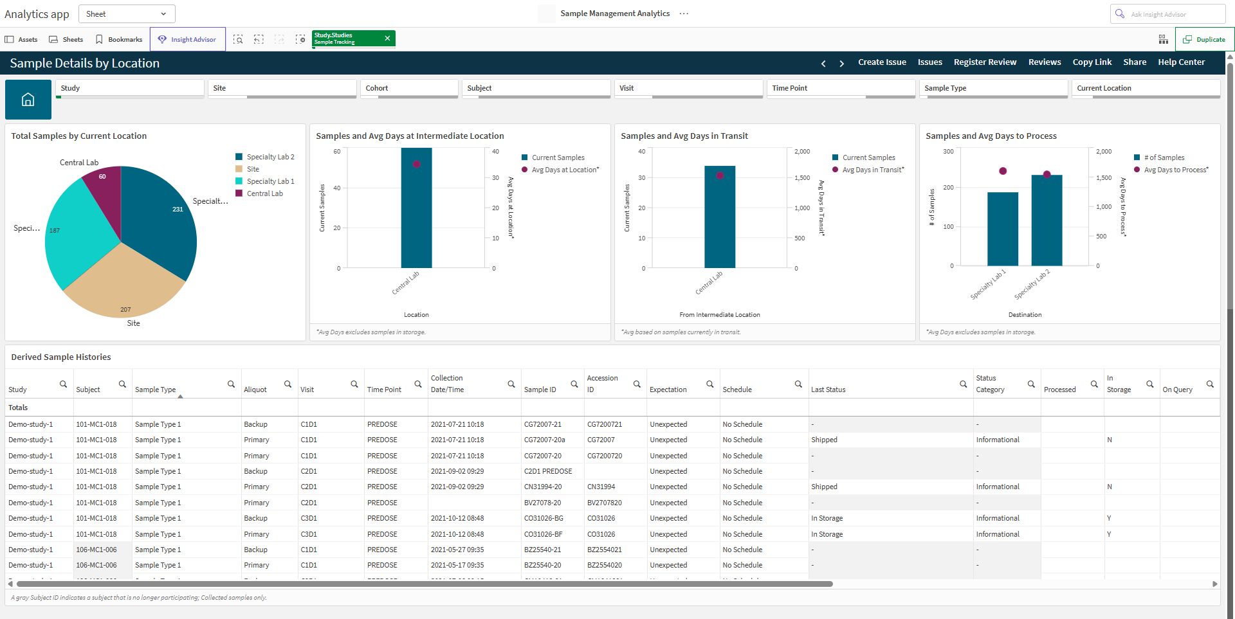Remove the Study.Studies selection chip
The image size is (1235, 619).
[387, 39]
